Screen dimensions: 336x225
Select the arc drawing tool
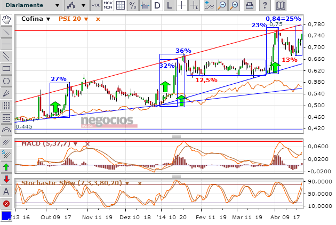point(6,130)
